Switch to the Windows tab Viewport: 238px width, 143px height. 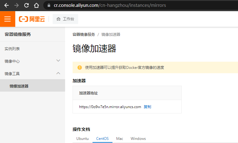[x=138, y=139]
